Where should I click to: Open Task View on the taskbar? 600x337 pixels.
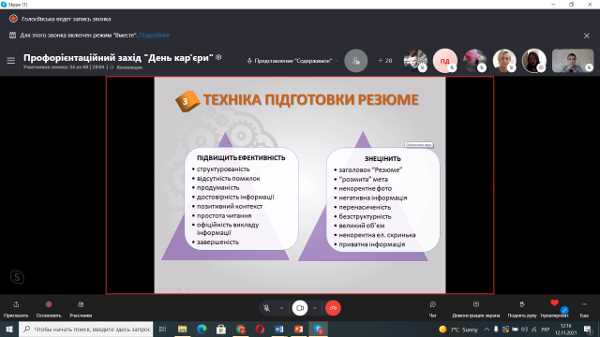click(x=162, y=329)
